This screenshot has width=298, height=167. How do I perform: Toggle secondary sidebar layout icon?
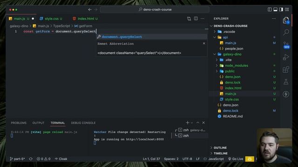click(x=281, y=9)
